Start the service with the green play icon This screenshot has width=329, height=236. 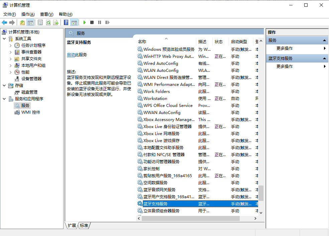(85, 22)
